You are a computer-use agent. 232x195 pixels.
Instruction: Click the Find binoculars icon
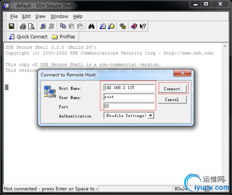pyautogui.click(x=91, y=26)
